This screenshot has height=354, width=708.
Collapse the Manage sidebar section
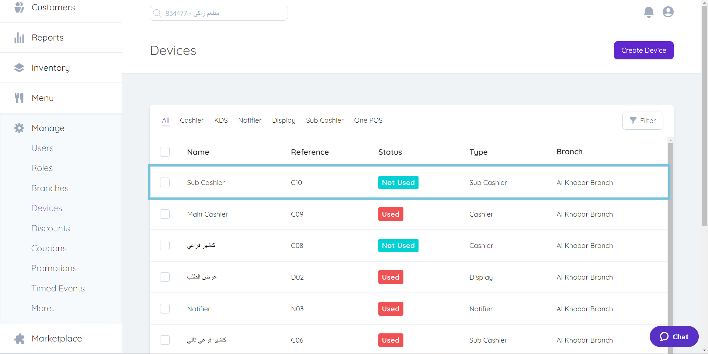[48, 128]
